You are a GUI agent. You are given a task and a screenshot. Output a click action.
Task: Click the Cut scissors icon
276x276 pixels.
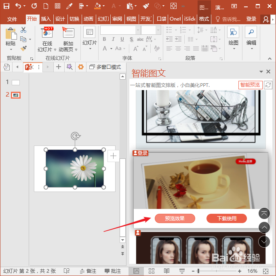tap(23, 30)
